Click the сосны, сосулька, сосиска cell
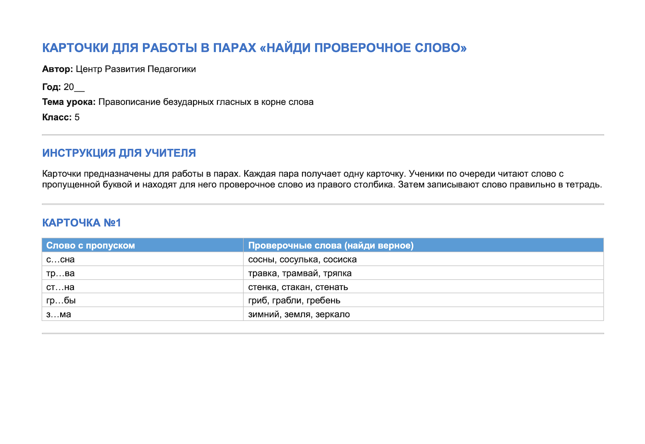Viewport: 645px width, 444px height. click(x=423, y=259)
